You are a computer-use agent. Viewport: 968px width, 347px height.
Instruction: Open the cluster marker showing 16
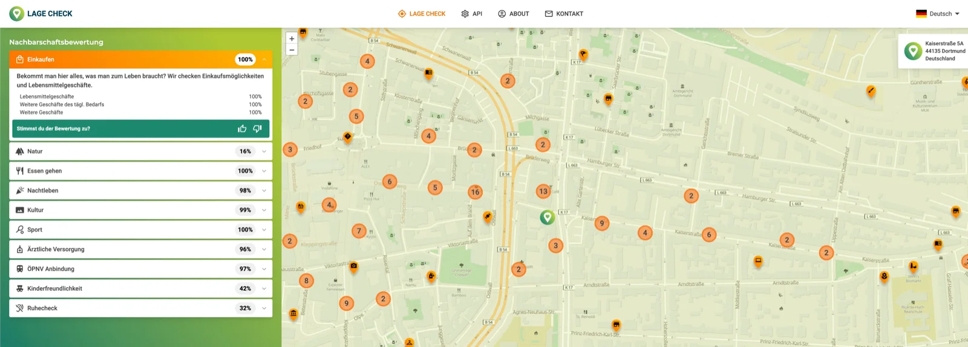tap(475, 192)
